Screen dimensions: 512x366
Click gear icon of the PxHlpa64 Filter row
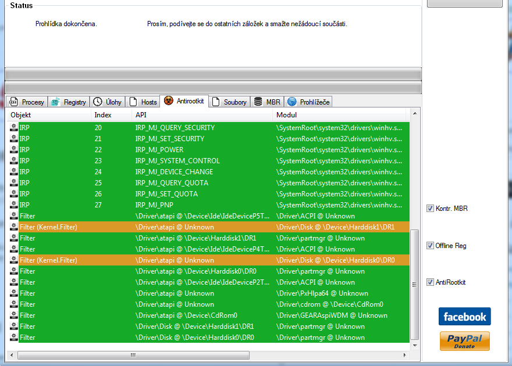coord(14,293)
